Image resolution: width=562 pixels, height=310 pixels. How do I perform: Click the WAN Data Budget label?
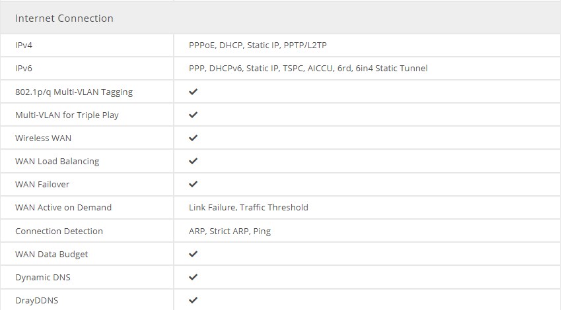(52, 254)
